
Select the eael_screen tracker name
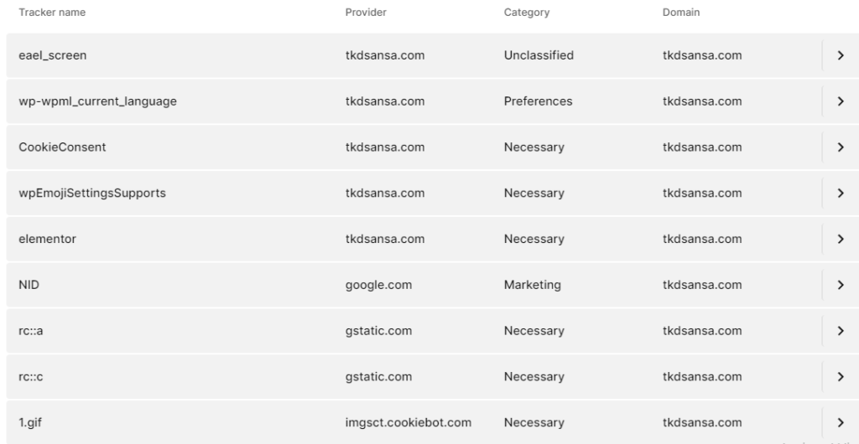(x=53, y=55)
